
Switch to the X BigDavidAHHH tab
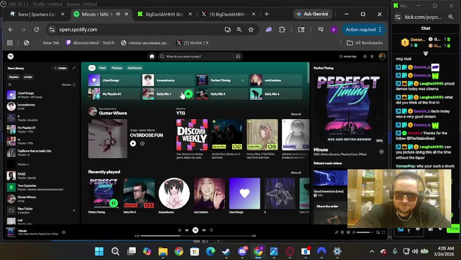click(228, 14)
